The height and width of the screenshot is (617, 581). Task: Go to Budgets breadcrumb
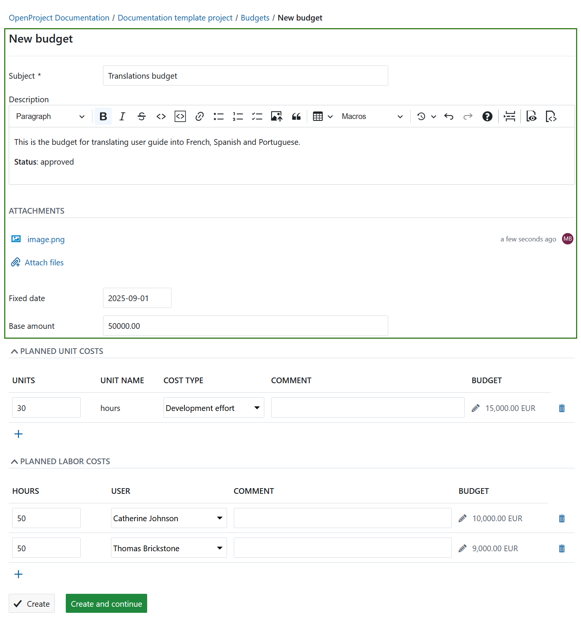point(255,18)
